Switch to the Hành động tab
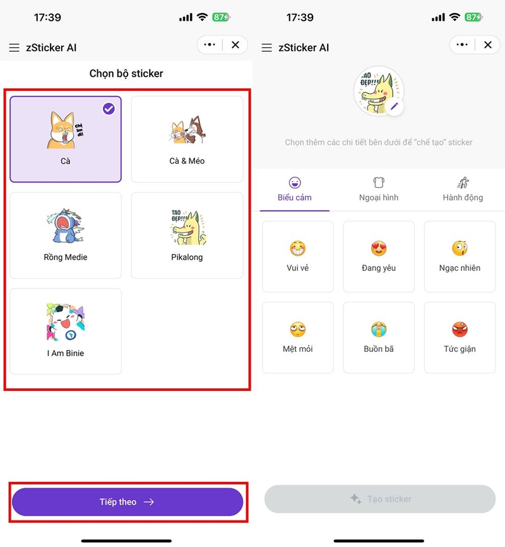The image size is (505, 547). click(463, 189)
